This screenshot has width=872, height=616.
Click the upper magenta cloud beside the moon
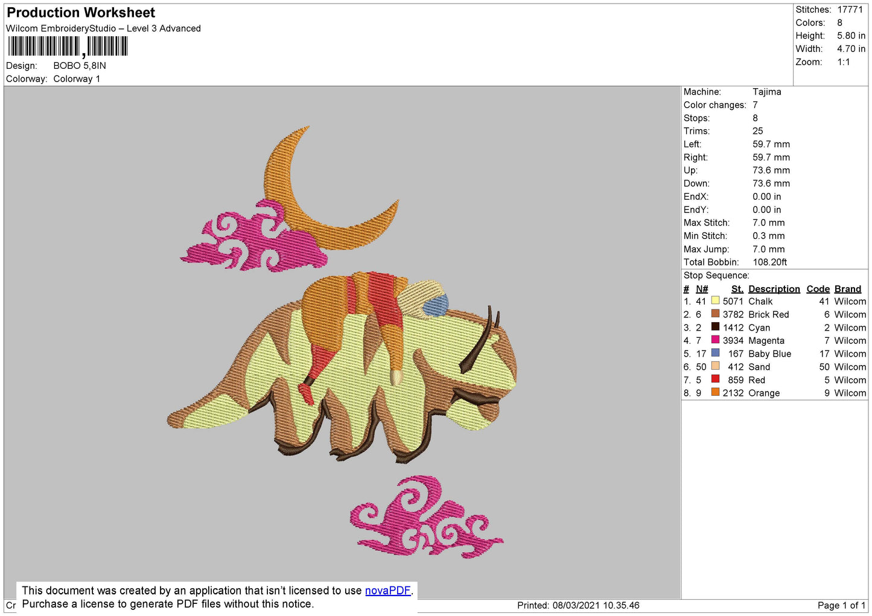point(254,236)
